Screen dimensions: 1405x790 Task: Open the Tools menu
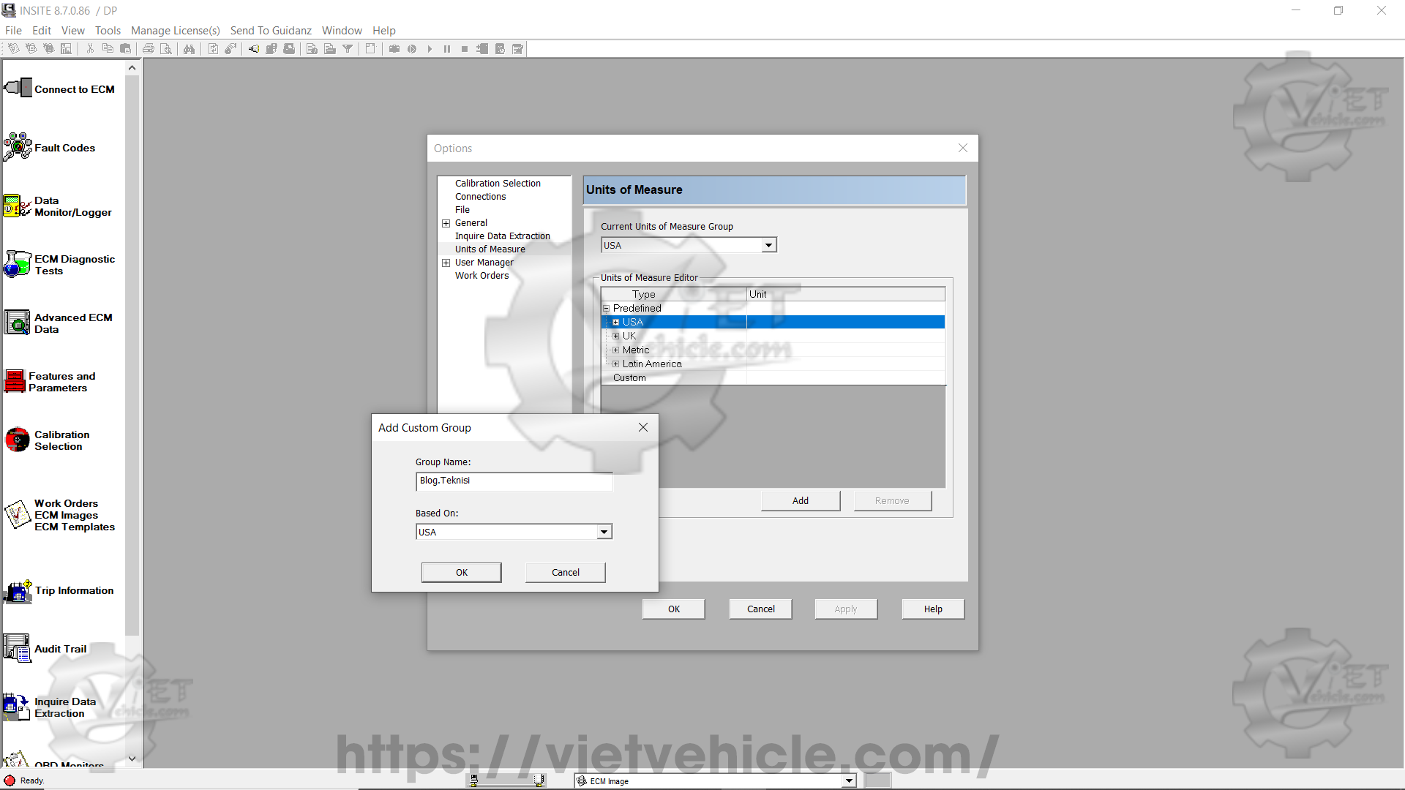point(108,30)
